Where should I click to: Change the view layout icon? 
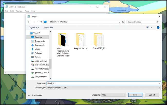[x=148, y=27]
